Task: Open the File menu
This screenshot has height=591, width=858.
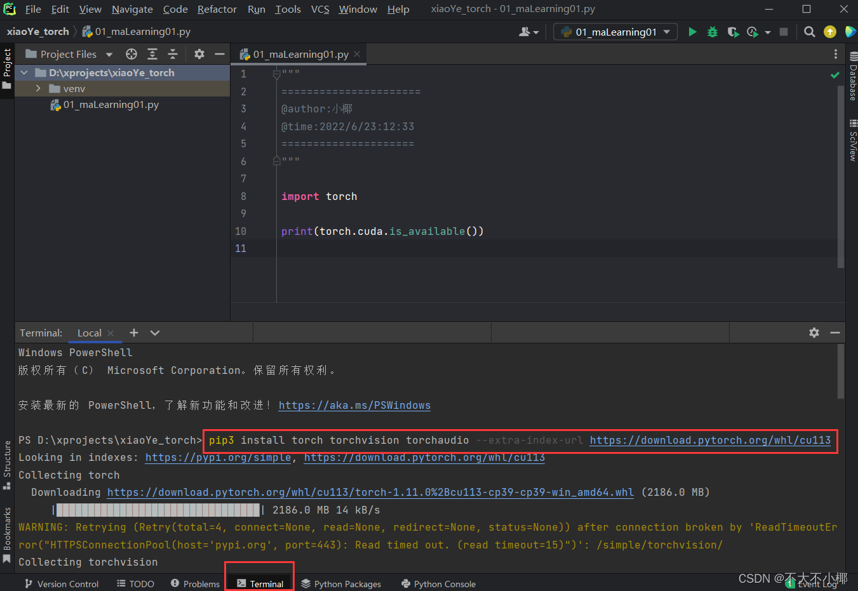Action: (33, 9)
